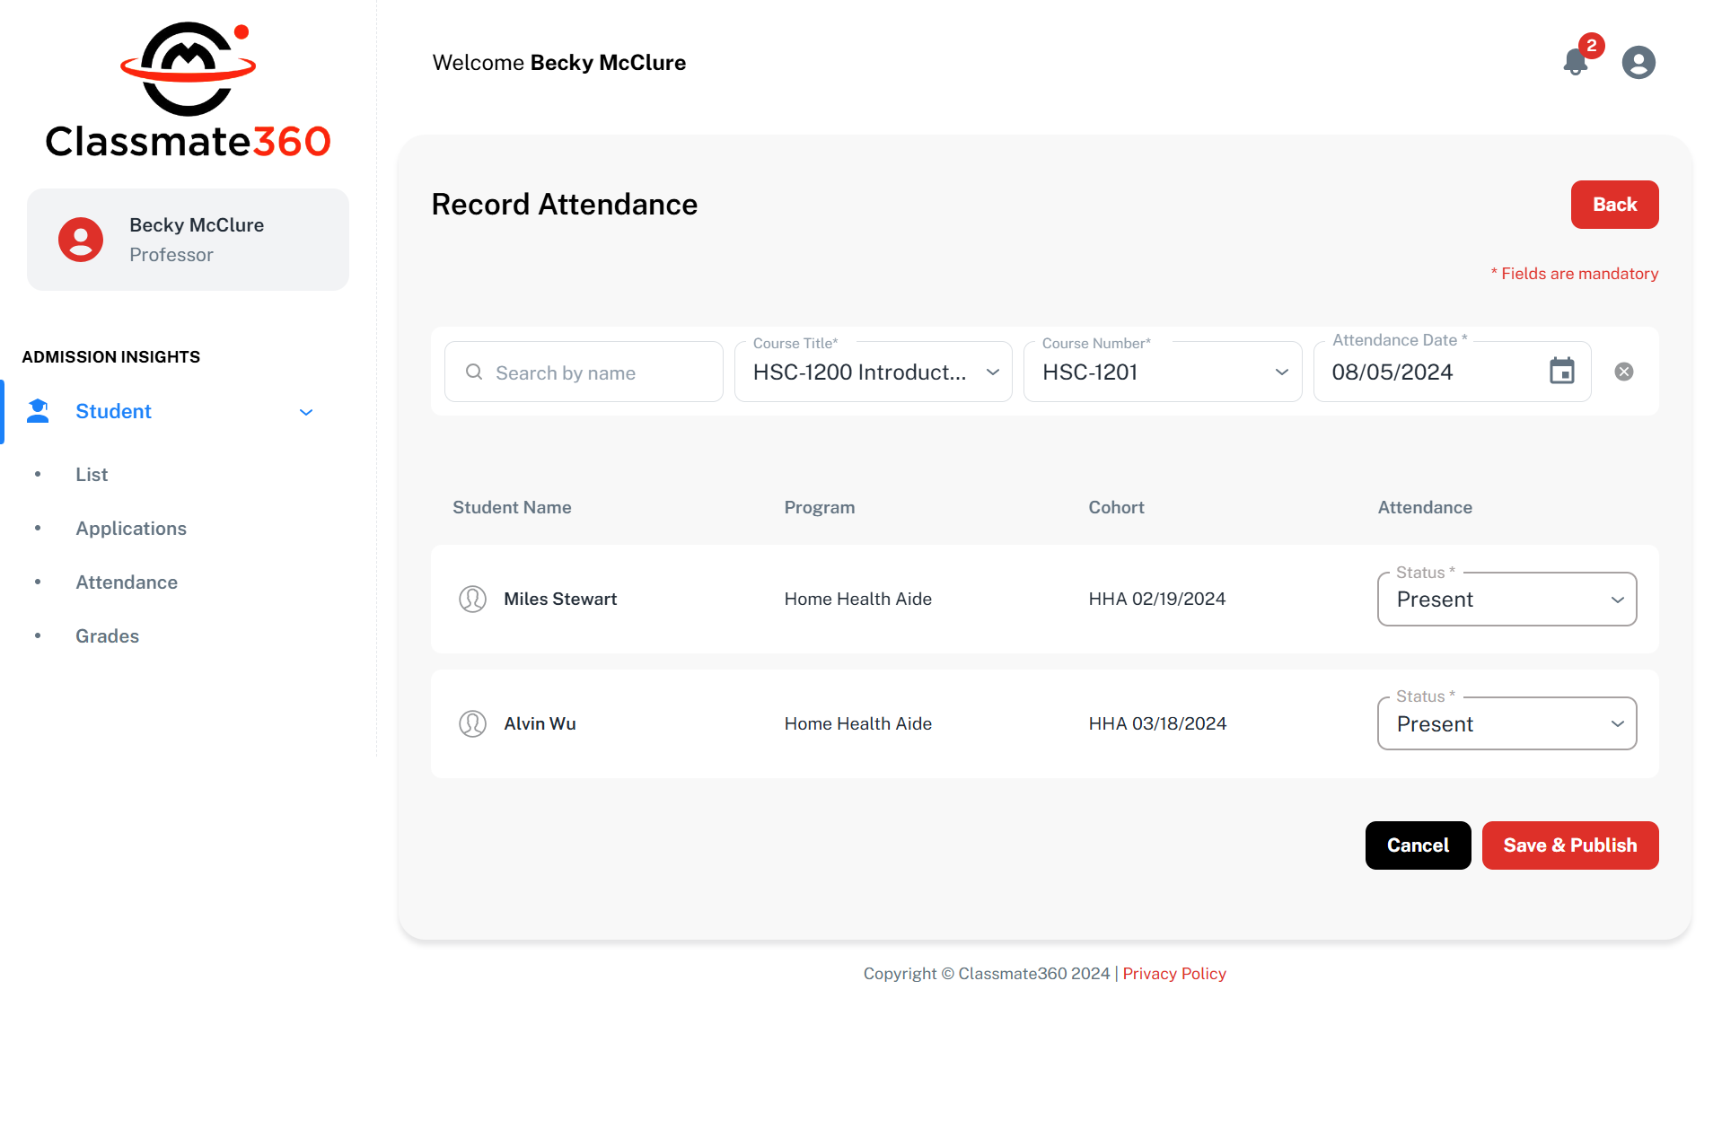
Task: Open the attendance date calendar picker
Action: (1561, 371)
